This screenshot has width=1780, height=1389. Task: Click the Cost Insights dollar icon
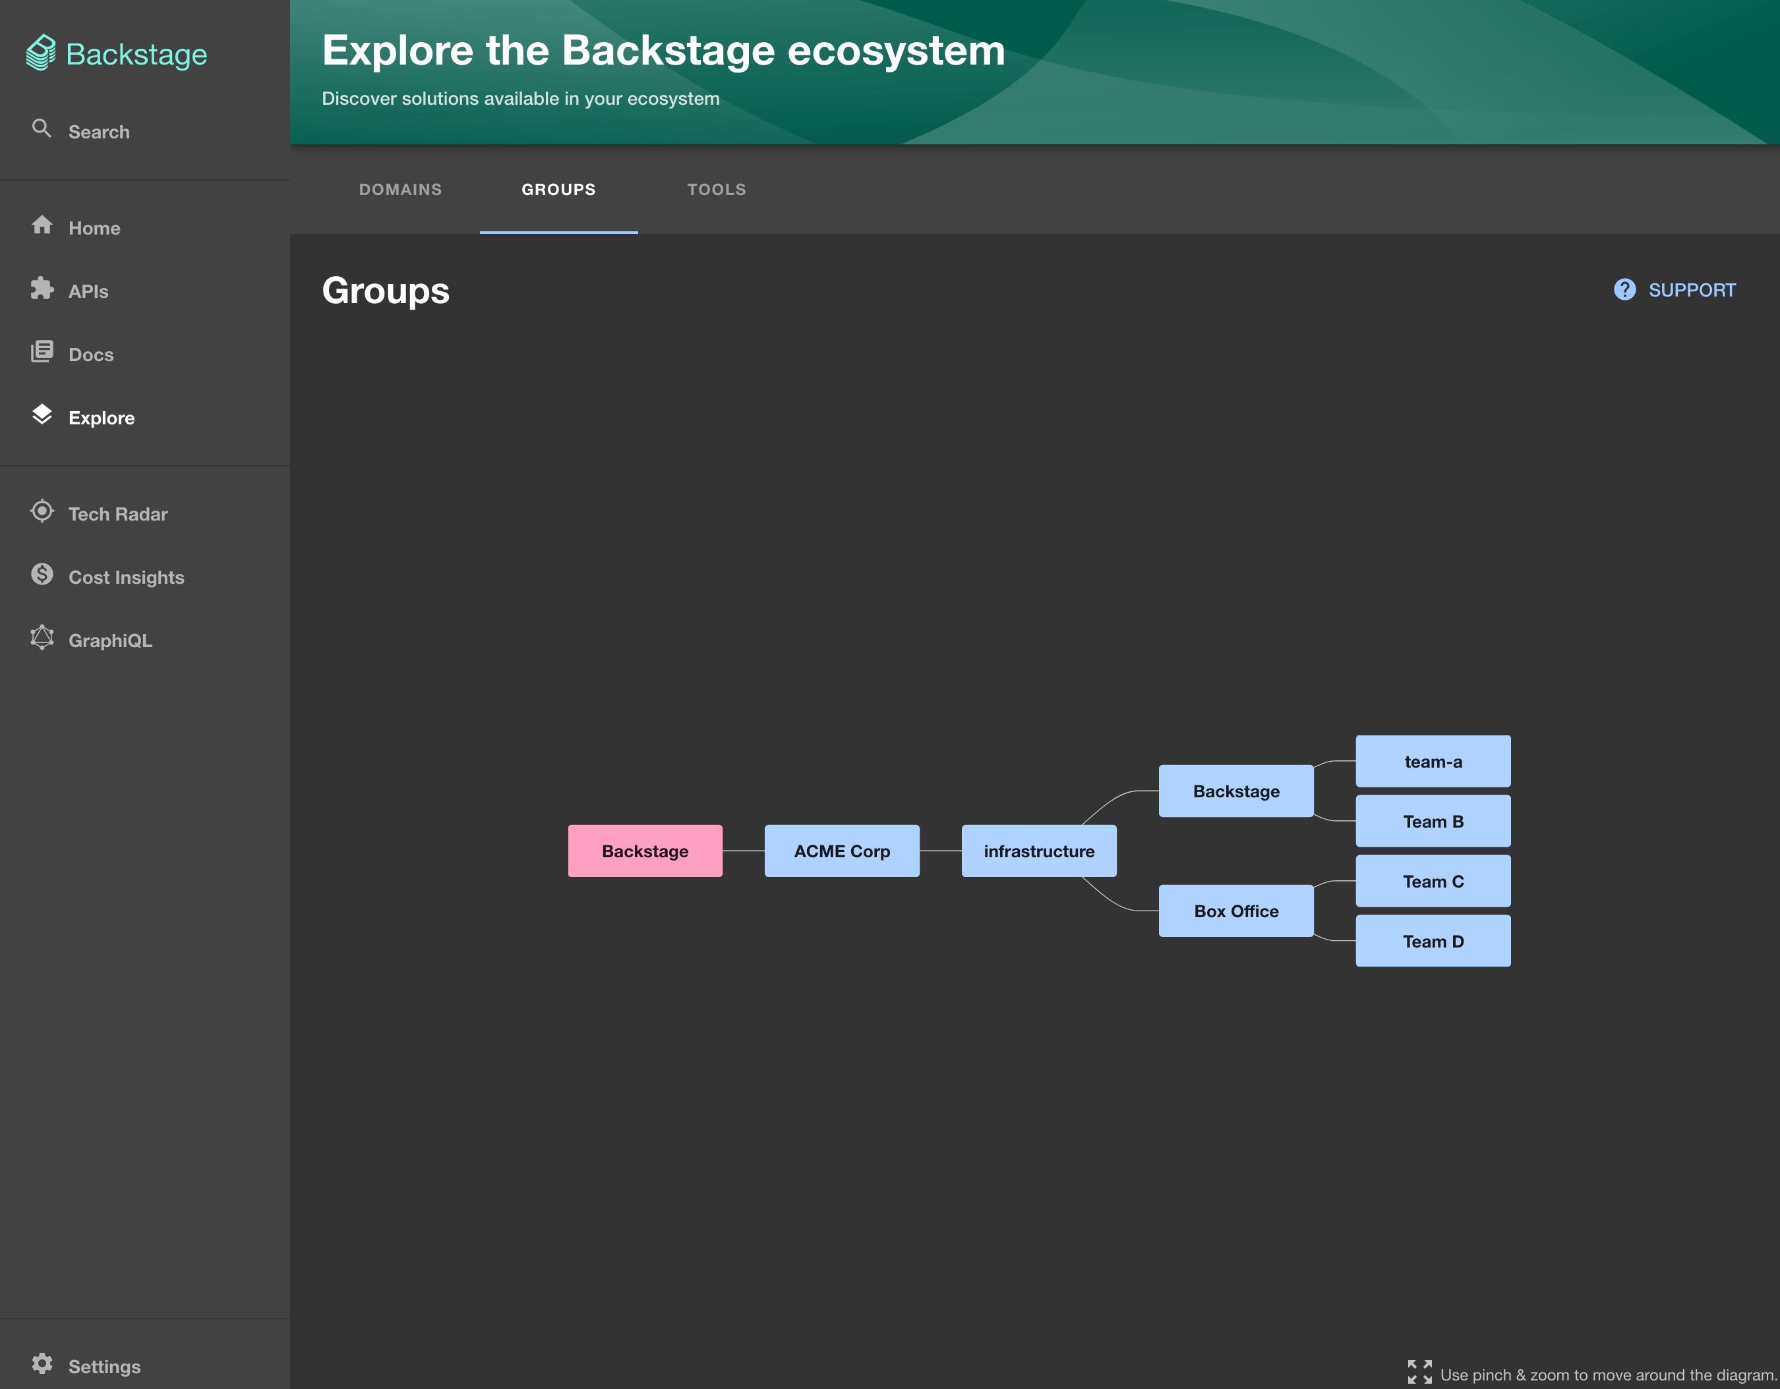tap(42, 575)
